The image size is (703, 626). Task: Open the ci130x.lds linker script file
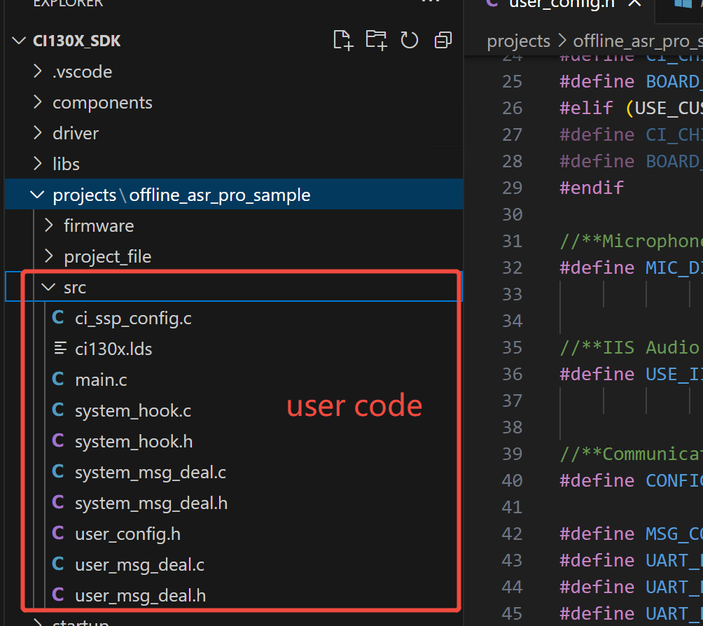pyautogui.click(x=113, y=349)
